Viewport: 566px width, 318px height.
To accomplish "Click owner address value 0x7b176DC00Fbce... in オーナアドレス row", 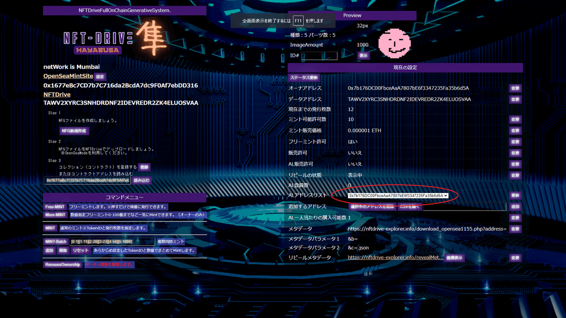I will tap(408, 88).
